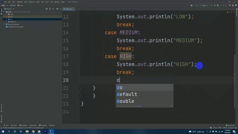Click the editor vertical scrollbar
Screen dimensions: 238x134
point(235,81)
